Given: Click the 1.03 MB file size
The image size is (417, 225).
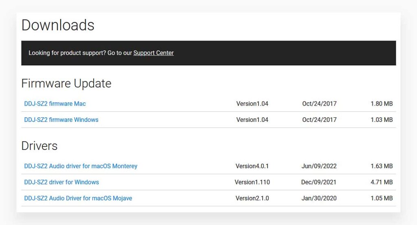Looking at the screenshot, I should point(382,120).
